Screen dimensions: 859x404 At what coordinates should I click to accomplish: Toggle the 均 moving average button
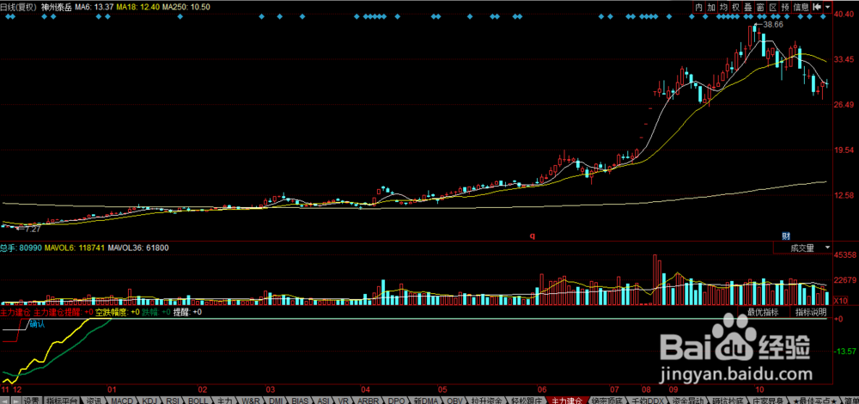point(723,7)
